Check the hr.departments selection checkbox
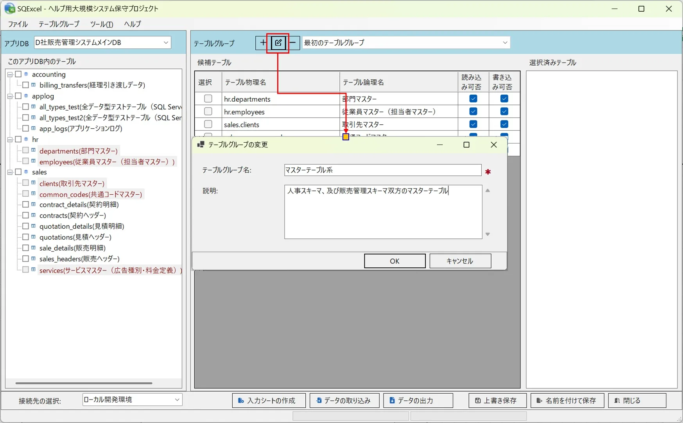 [x=208, y=99]
